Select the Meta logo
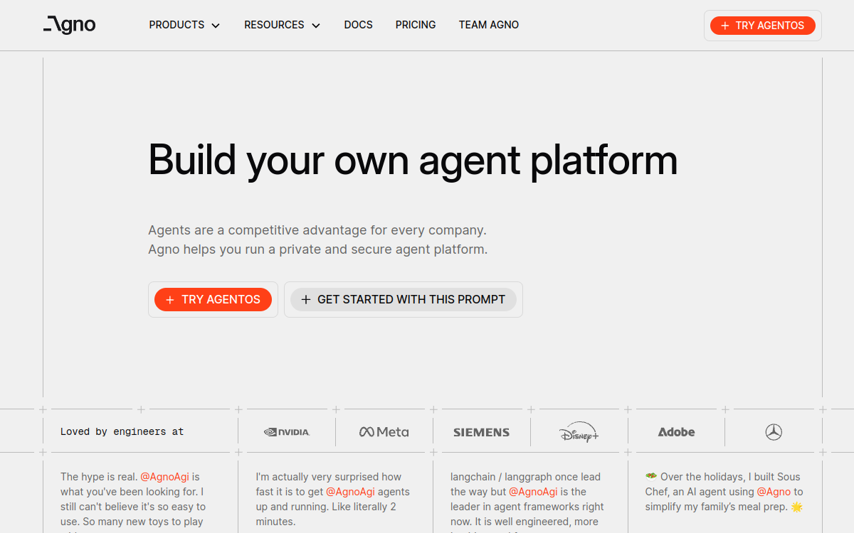854x533 pixels. (x=384, y=431)
